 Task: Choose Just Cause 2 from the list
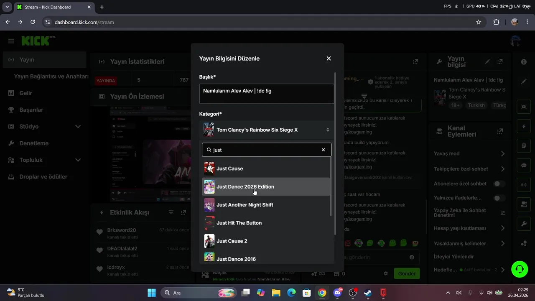coord(266,241)
